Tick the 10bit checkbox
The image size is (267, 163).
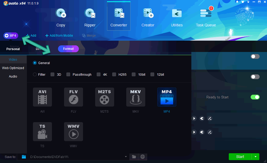point(134,74)
